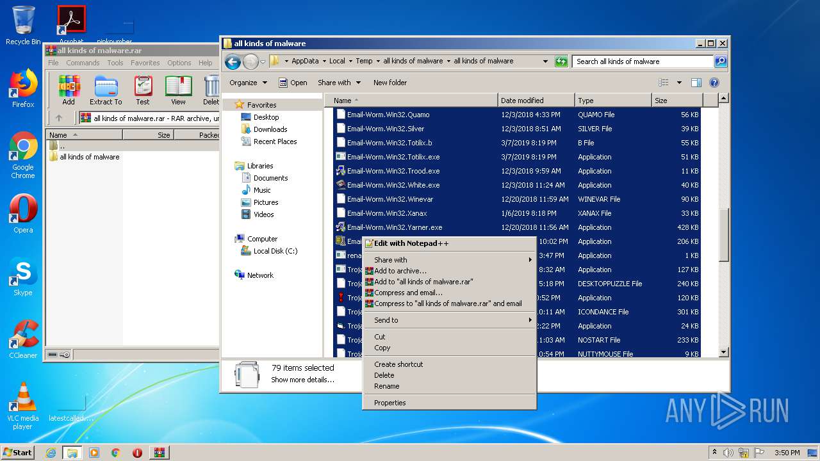
Task: Select Acrobat desktop shortcut
Action: click(71, 24)
